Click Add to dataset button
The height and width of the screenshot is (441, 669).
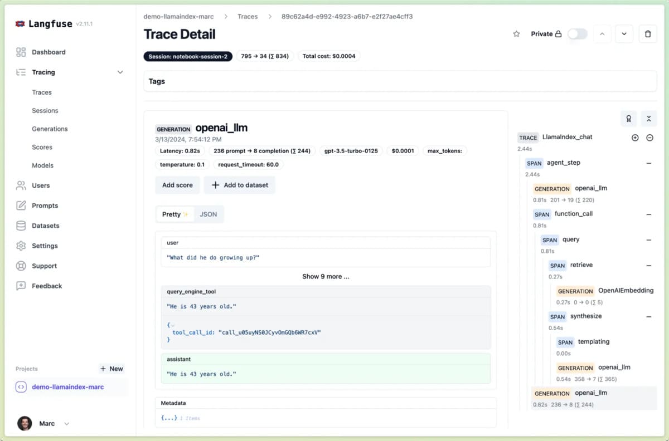pos(240,185)
